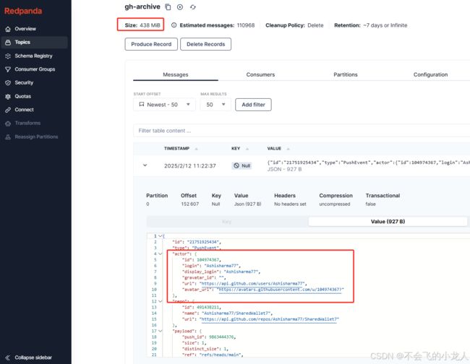Click the Overview home icon in sidebar

tap(8, 29)
